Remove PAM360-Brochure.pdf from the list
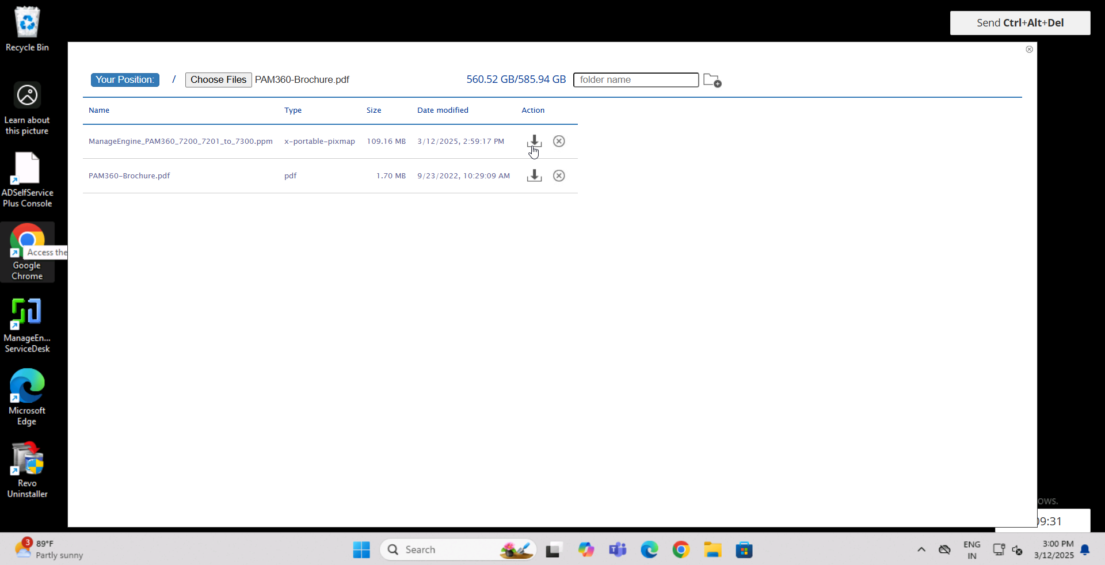This screenshot has height=565, width=1105. [558, 176]
